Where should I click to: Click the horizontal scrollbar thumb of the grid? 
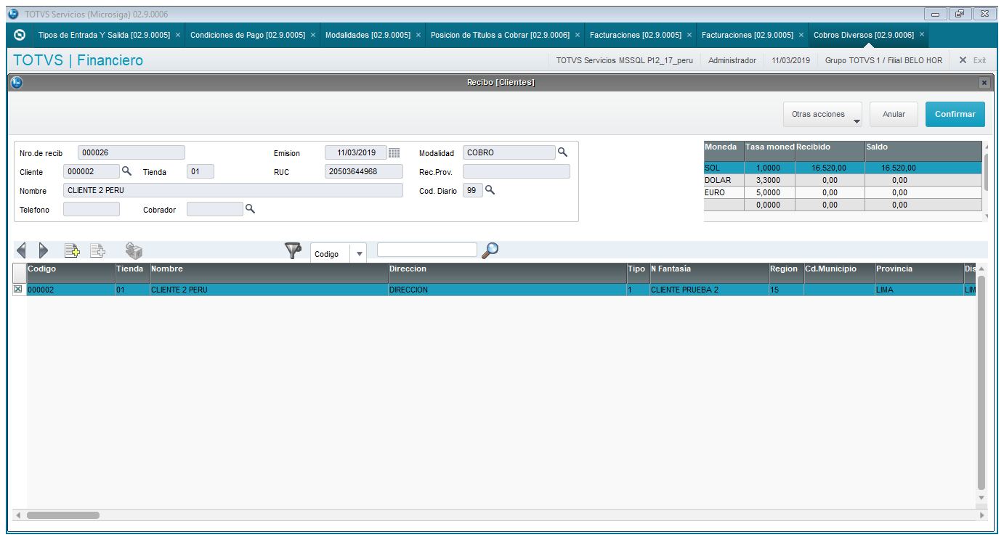(63, 515)
